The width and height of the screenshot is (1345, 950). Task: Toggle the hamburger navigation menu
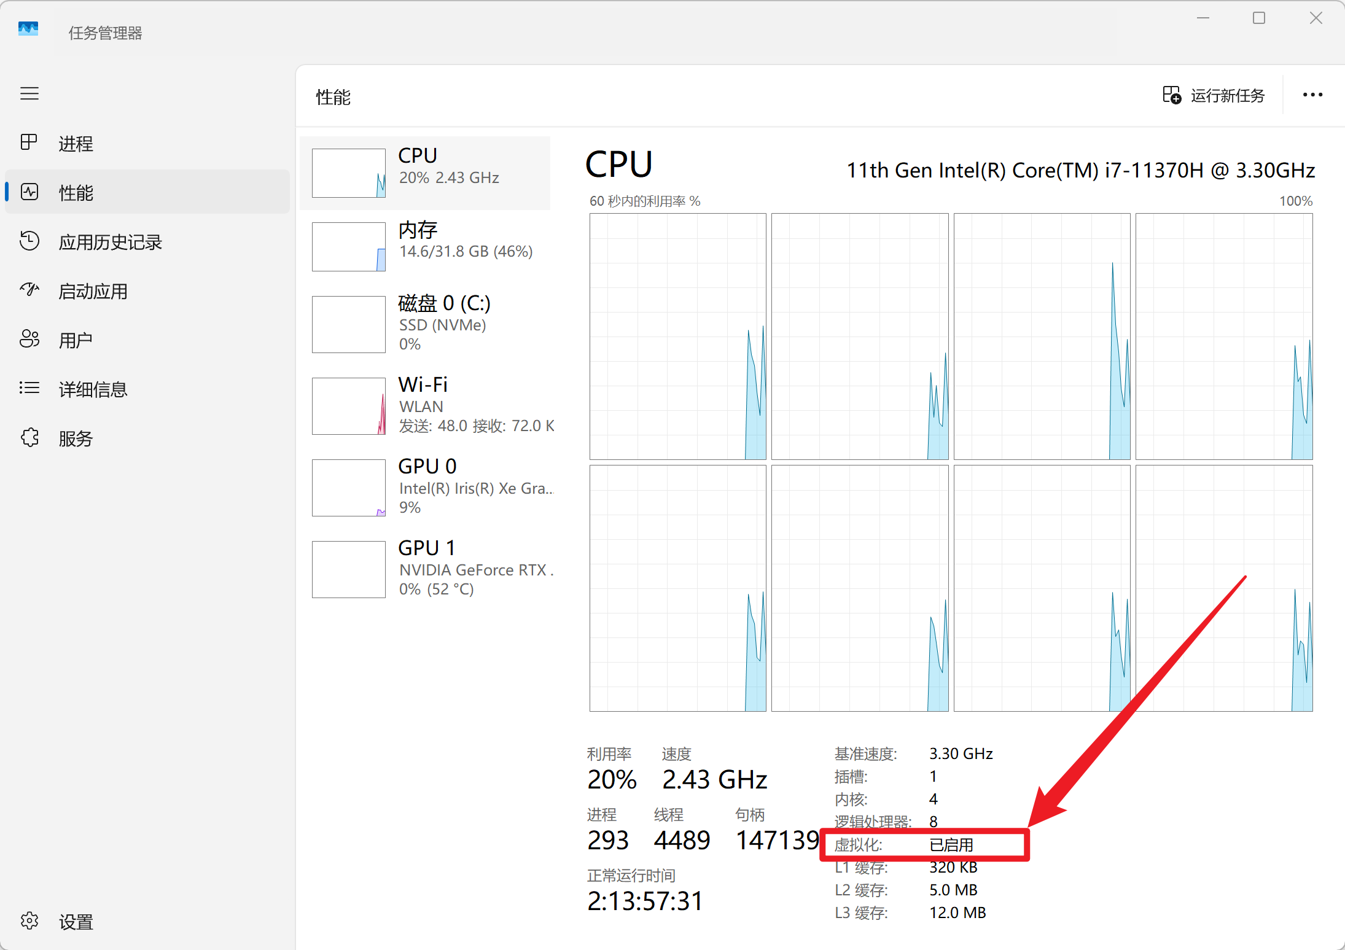29,93
